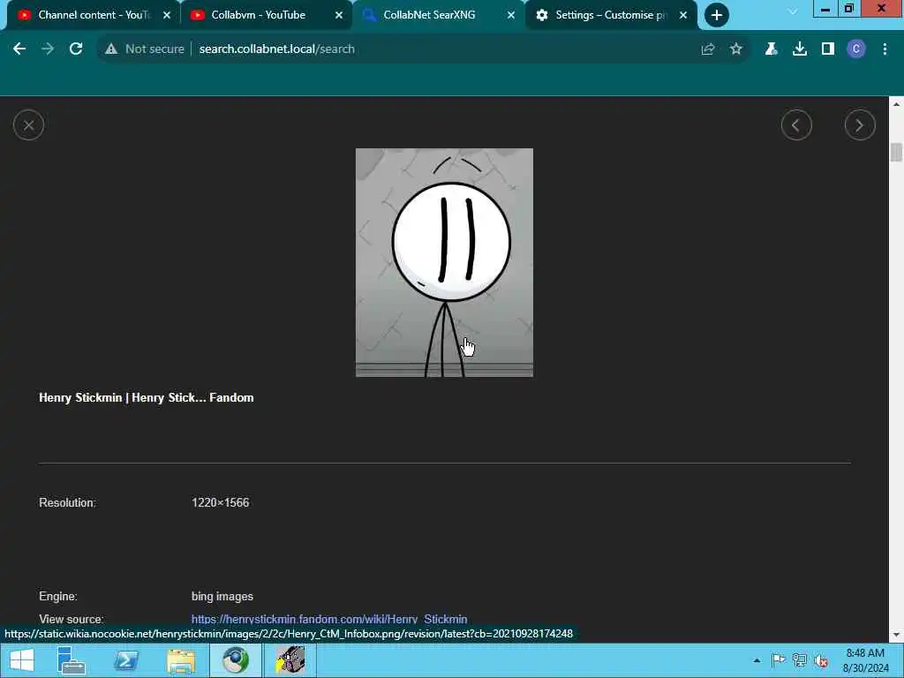Click the Not secure warning icon

[x=111, y=49]
